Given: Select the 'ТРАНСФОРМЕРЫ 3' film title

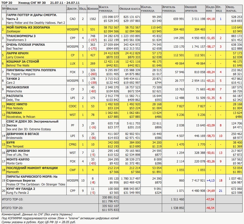Looking at the screenshot, I should pos(21,36).
